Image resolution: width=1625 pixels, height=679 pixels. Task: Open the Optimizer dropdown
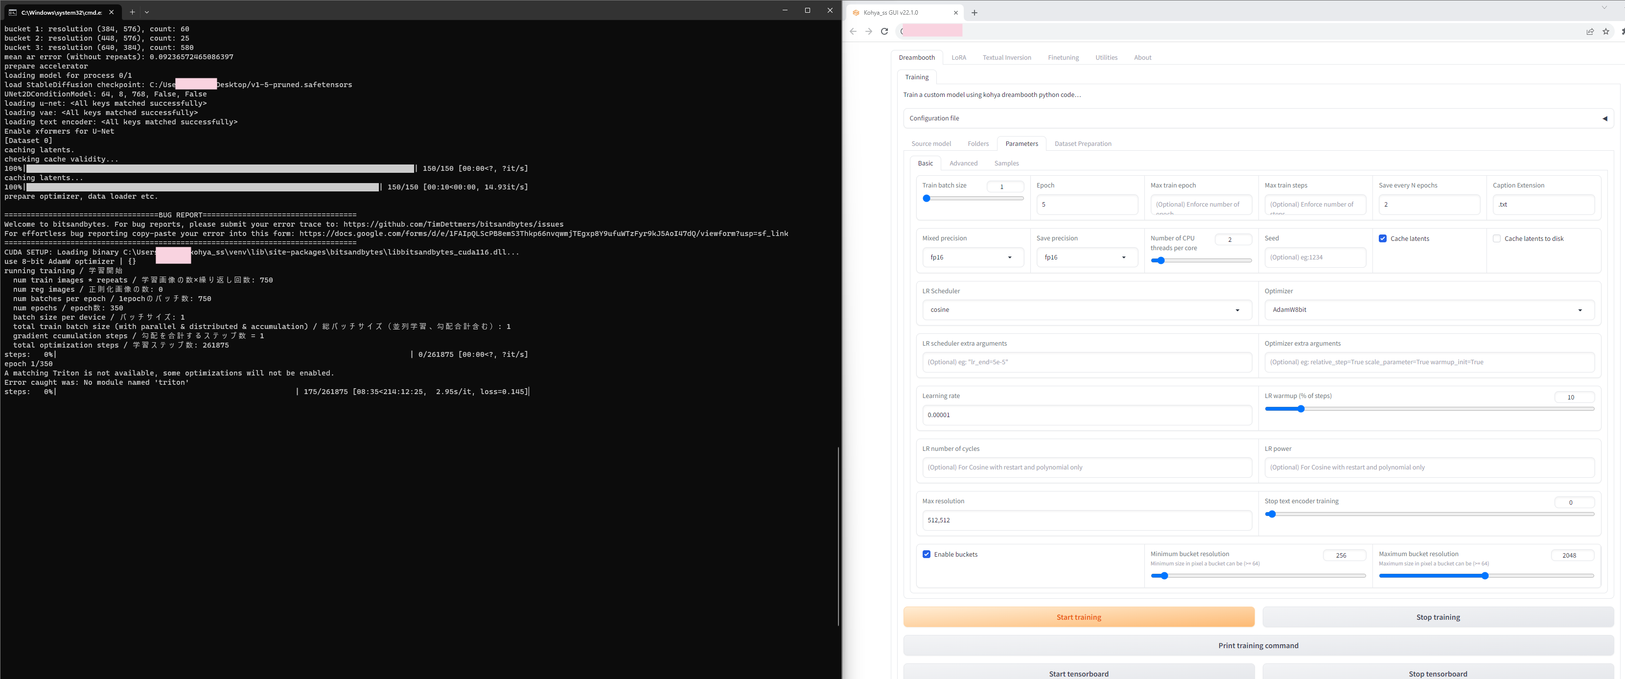pyautogui.click(x=1428, y=310)
